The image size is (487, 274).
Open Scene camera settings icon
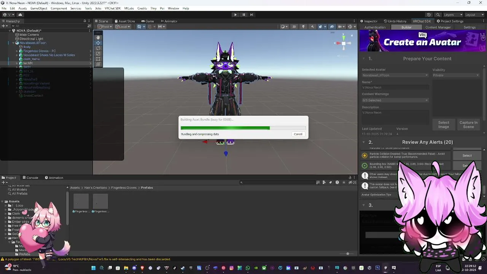point(341,27)
